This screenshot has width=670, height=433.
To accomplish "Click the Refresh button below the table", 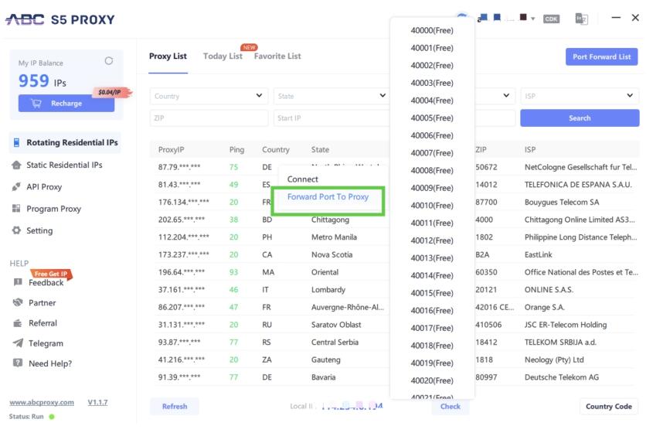I will pos(175,407).
